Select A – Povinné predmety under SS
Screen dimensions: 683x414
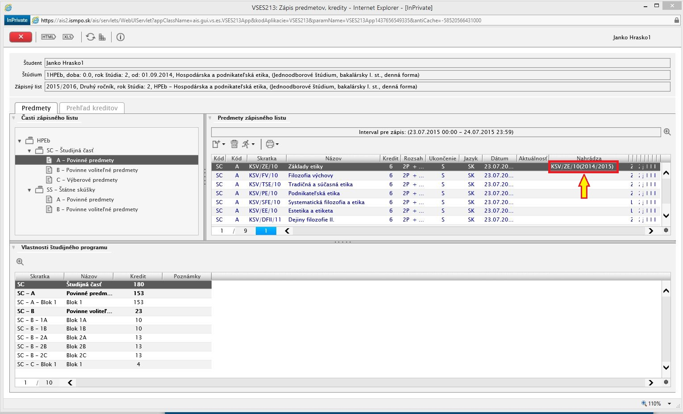(85, 199)
